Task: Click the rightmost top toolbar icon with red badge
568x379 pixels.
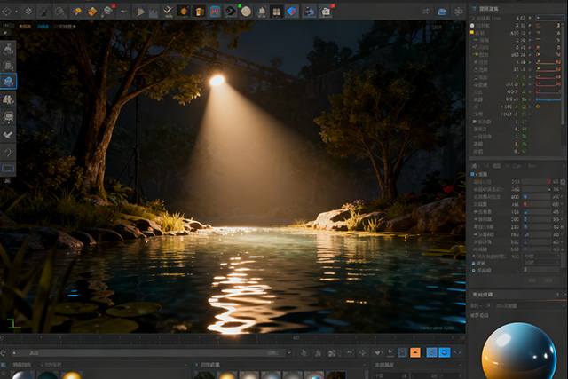Action: pyautogui.click(x=326, y=12)
